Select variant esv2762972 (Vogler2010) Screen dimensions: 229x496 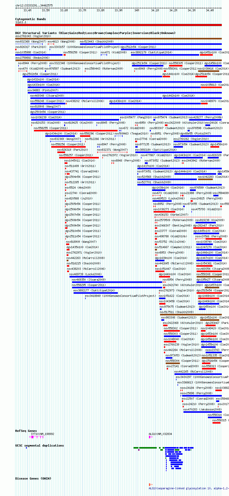[x=103, y=158]
